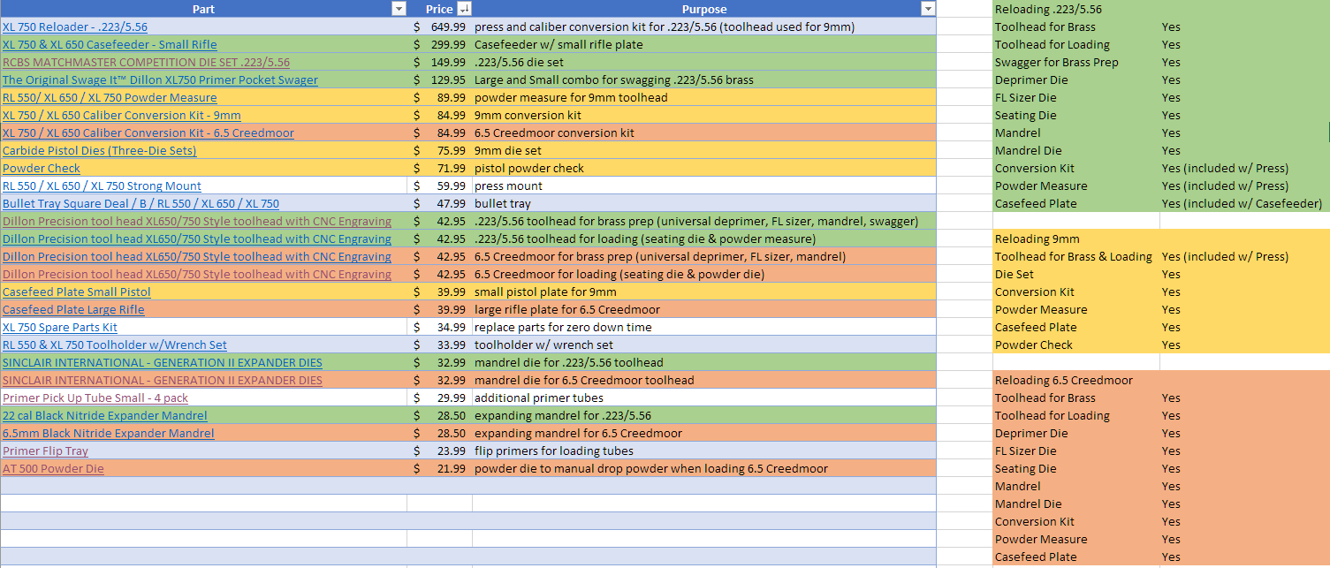The width and height of the screenshot is (1330, 568).
Task: Select the 'bullet tray' purpose cell
Action: point(704,203)
